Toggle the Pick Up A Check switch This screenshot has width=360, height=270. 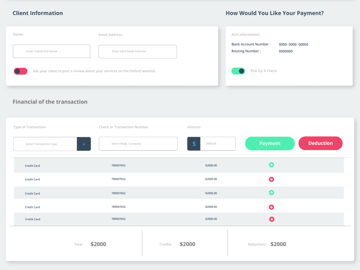(238, 71)
